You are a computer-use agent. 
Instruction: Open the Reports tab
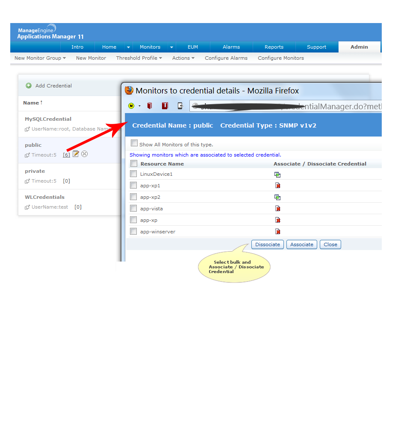(x=274, y=47)
